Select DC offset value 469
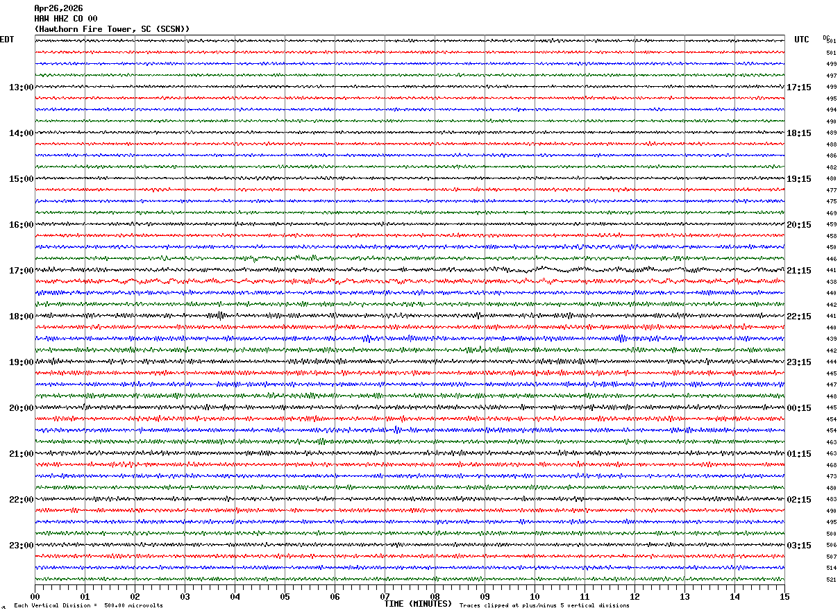 (831, 213)
